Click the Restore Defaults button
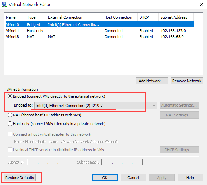The height and width of the screenshot is (185, 207). point(20,178)
